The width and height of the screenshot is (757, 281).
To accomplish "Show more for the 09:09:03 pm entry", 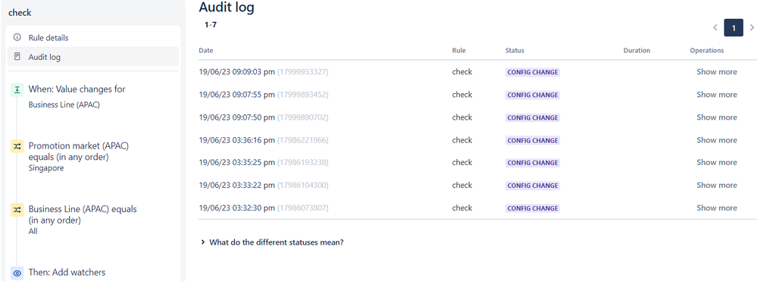I will click(716, 72).
